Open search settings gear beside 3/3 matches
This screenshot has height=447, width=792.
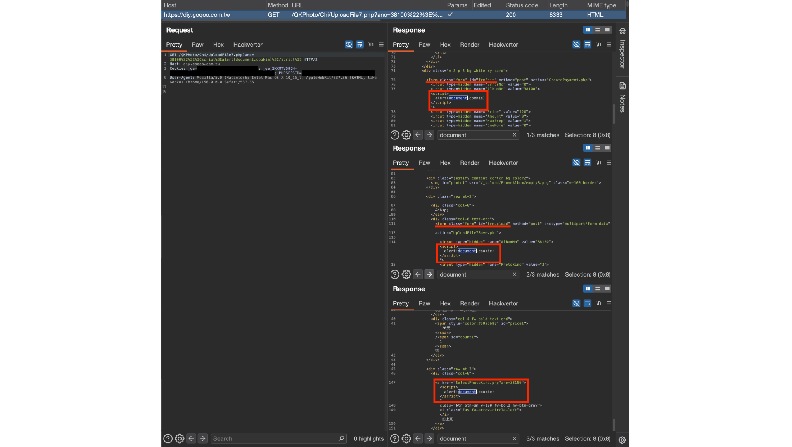tap(406, 438)
